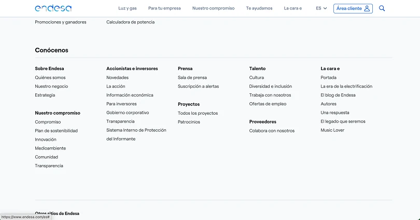Open Para inversores link

[121, 104]
